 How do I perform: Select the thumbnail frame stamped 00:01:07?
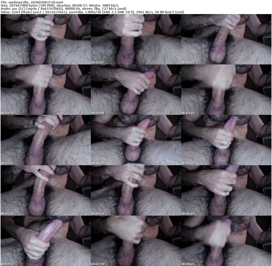tap(136, 39)
